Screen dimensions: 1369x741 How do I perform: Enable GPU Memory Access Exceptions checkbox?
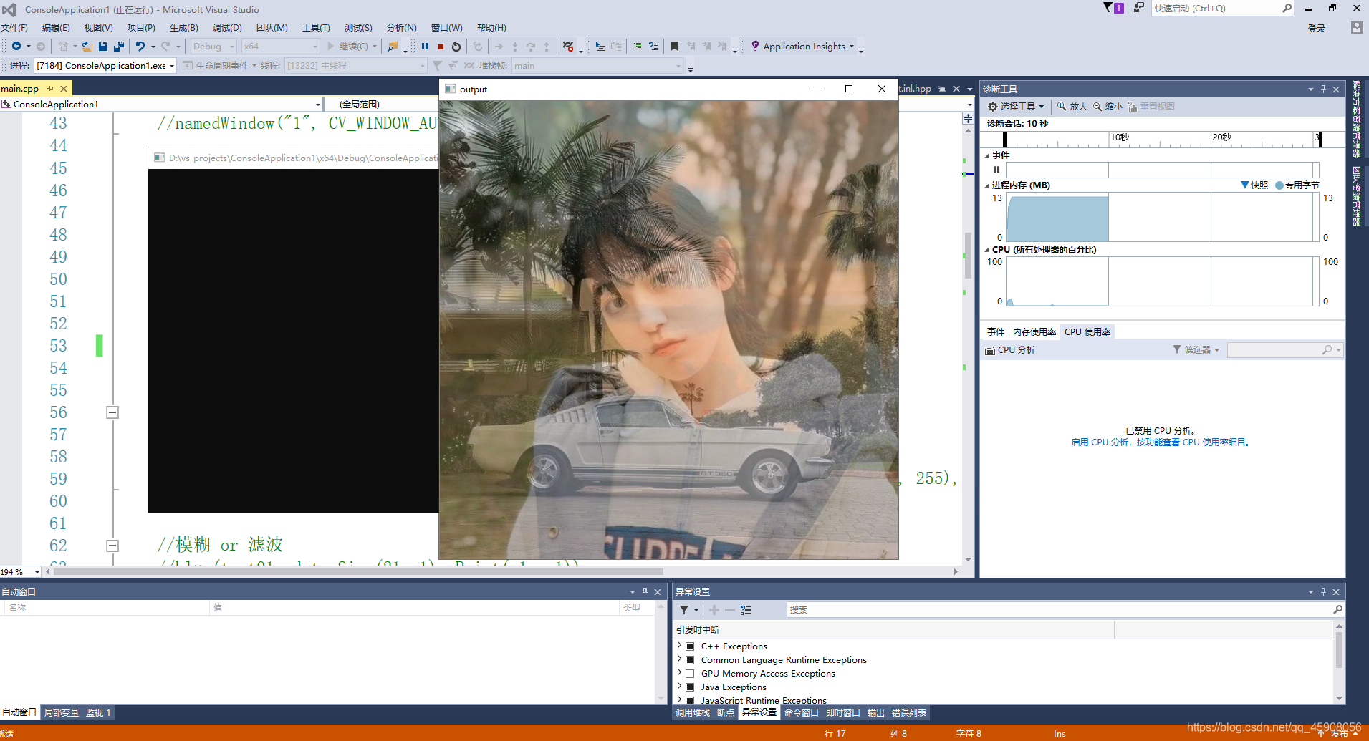pyautogui.click(x=690, y=674)
